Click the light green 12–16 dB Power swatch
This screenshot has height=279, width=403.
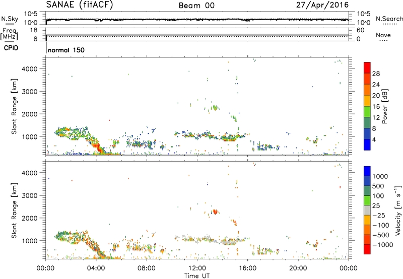coord(367,112)
